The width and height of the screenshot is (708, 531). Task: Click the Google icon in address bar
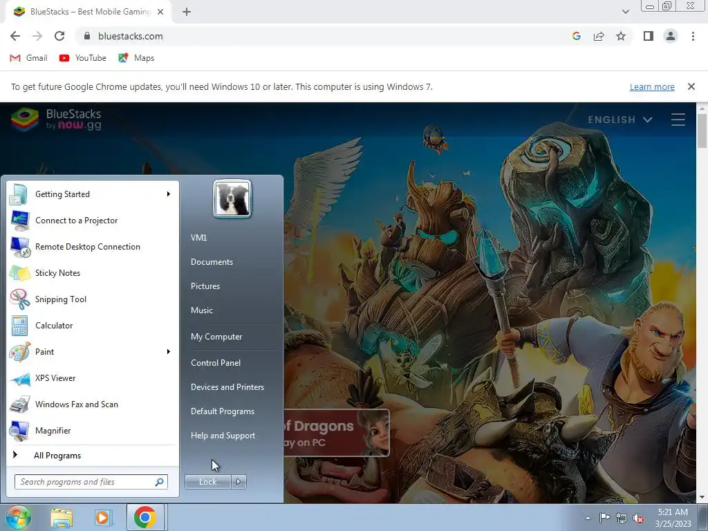[577, 36]
